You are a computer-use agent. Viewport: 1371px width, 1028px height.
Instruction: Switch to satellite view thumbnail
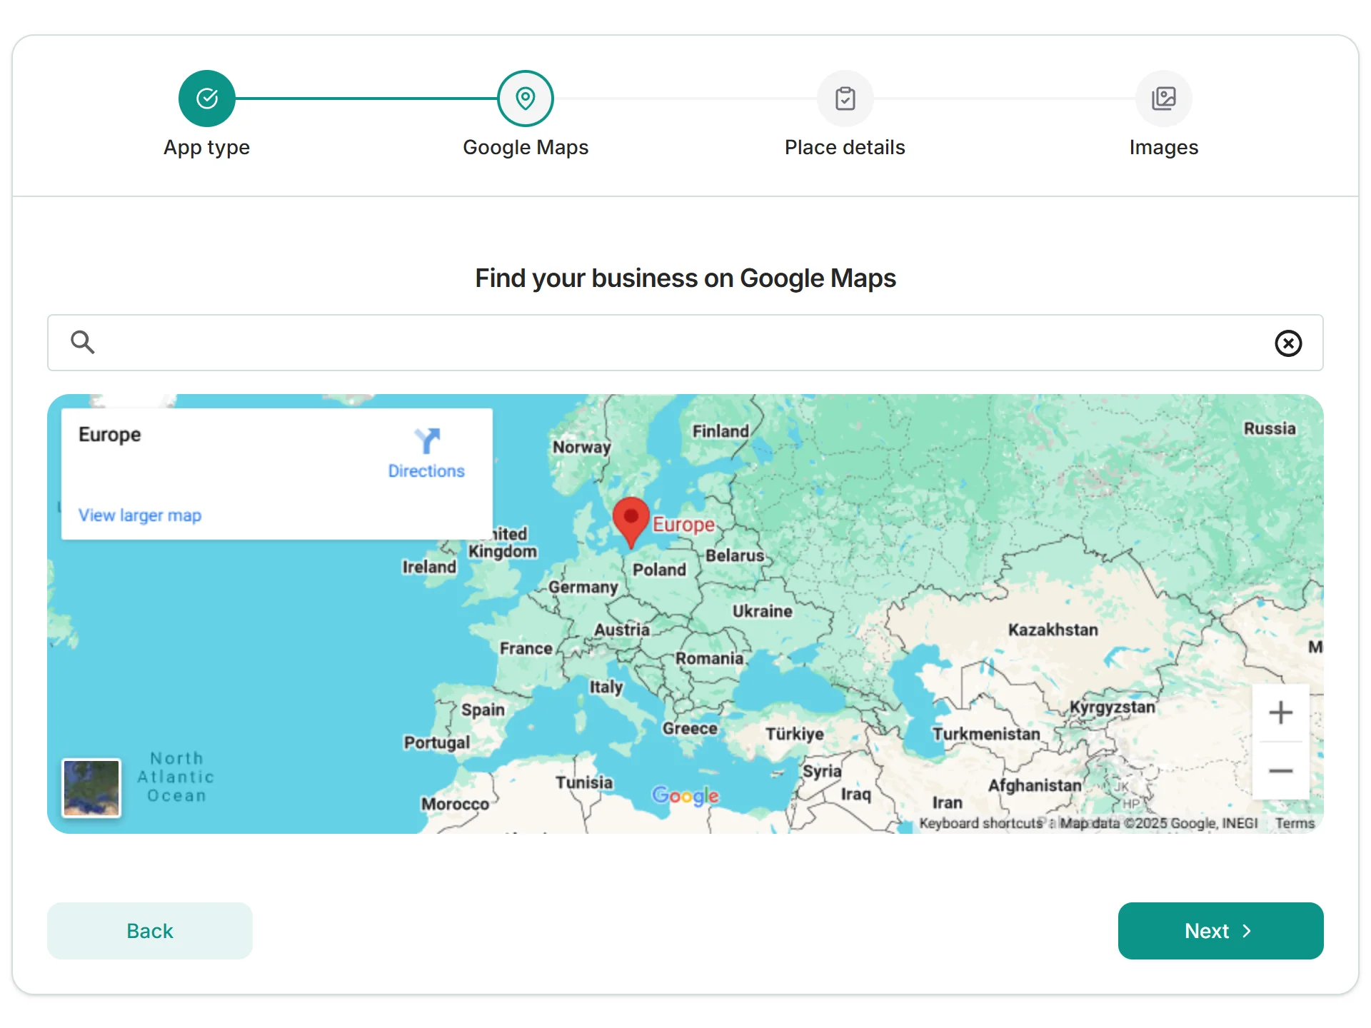point(91,788)
